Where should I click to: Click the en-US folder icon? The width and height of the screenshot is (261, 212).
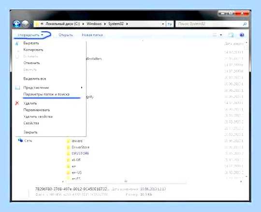pos(68,173)
